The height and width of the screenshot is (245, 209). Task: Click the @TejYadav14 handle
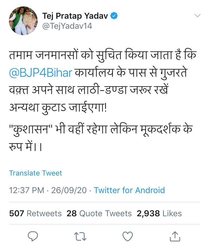67,26
